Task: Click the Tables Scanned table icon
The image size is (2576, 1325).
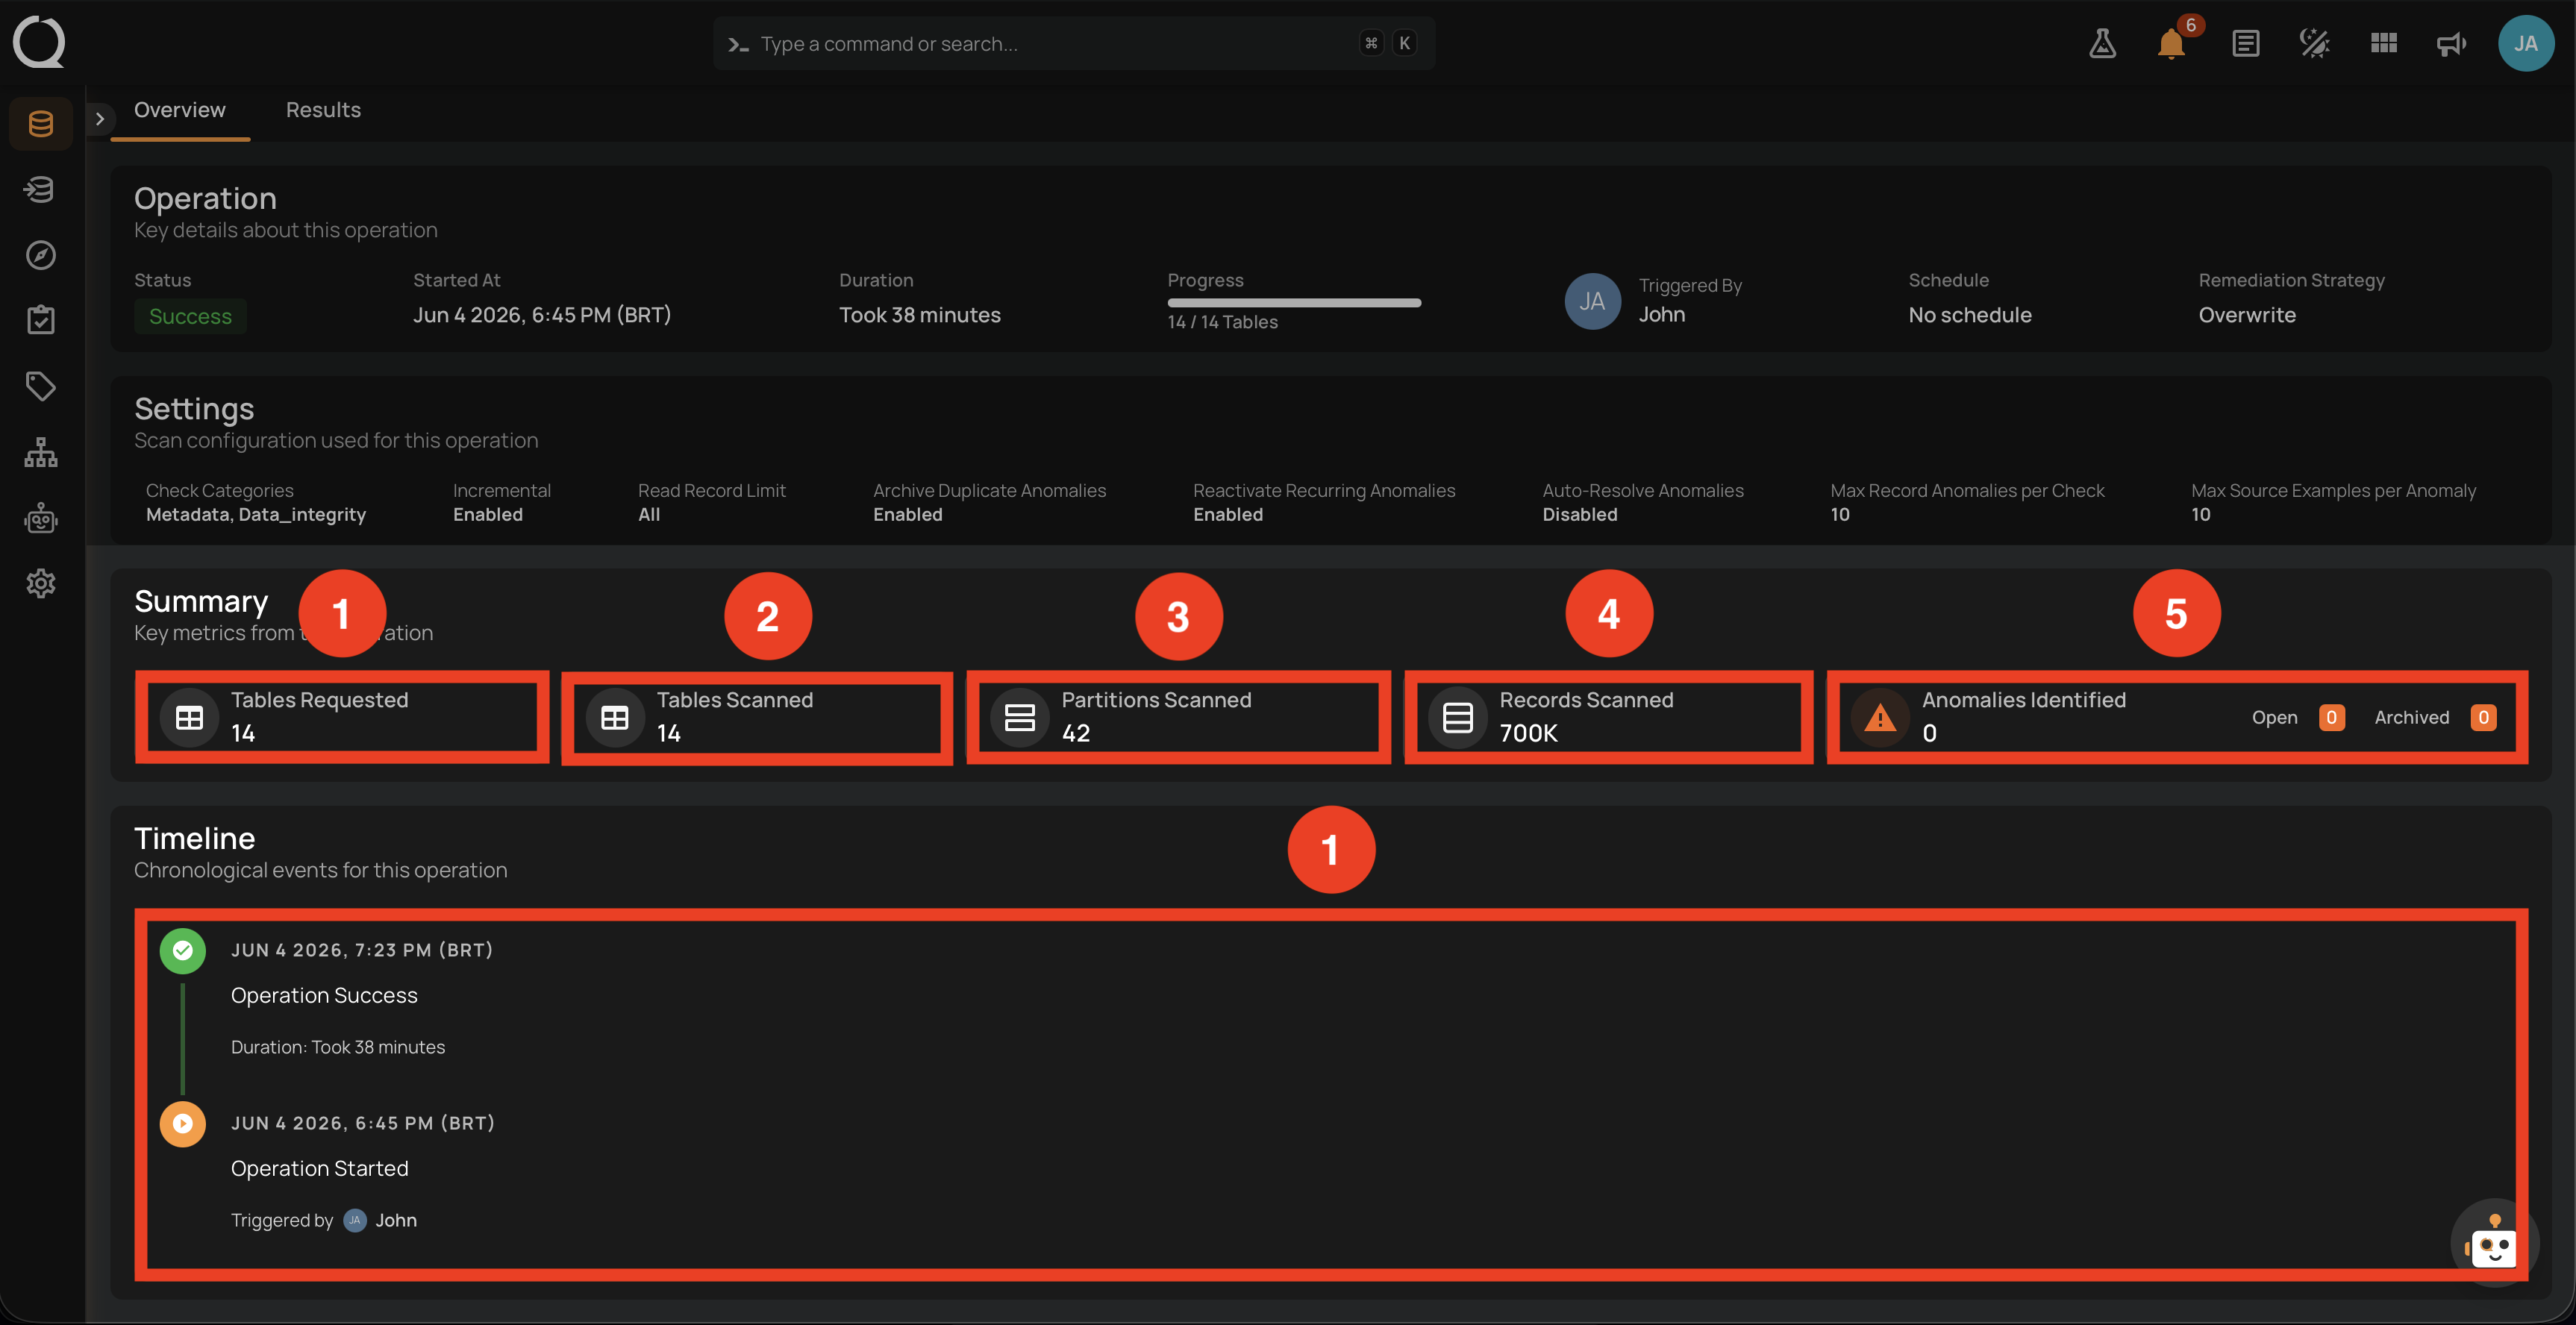Action: [615, 717]
